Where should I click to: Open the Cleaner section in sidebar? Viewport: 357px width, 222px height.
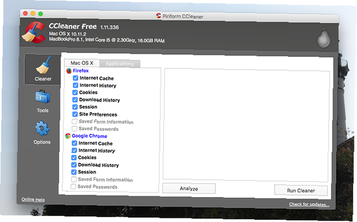pos(42,69)
